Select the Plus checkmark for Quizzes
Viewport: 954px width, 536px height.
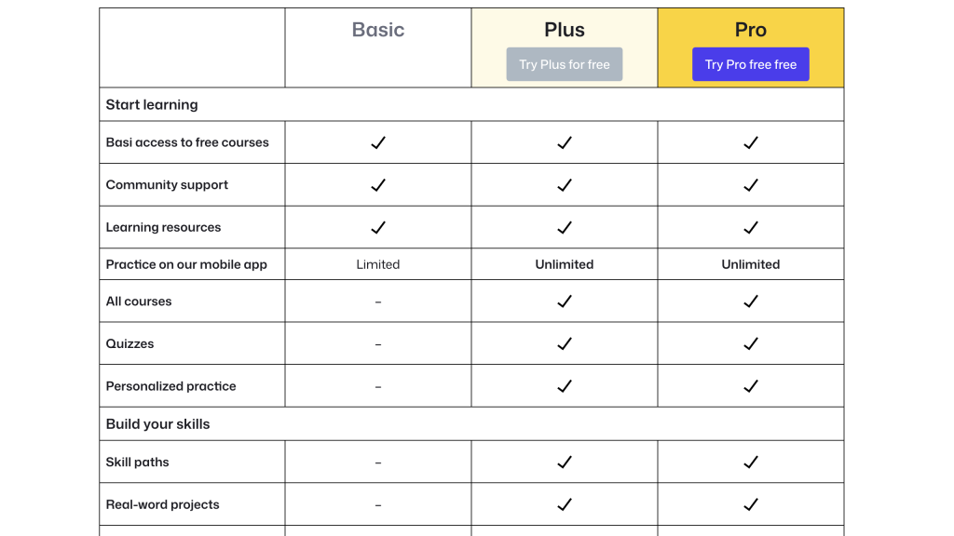(564, 343)
